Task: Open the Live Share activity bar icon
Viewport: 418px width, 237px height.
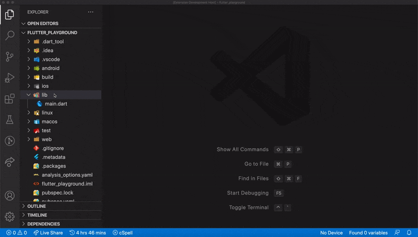Action: tap(9, 162)
